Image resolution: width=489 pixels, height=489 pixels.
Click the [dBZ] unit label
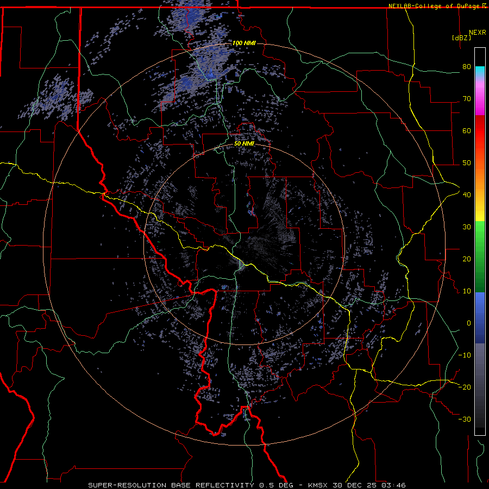point(461,37)
